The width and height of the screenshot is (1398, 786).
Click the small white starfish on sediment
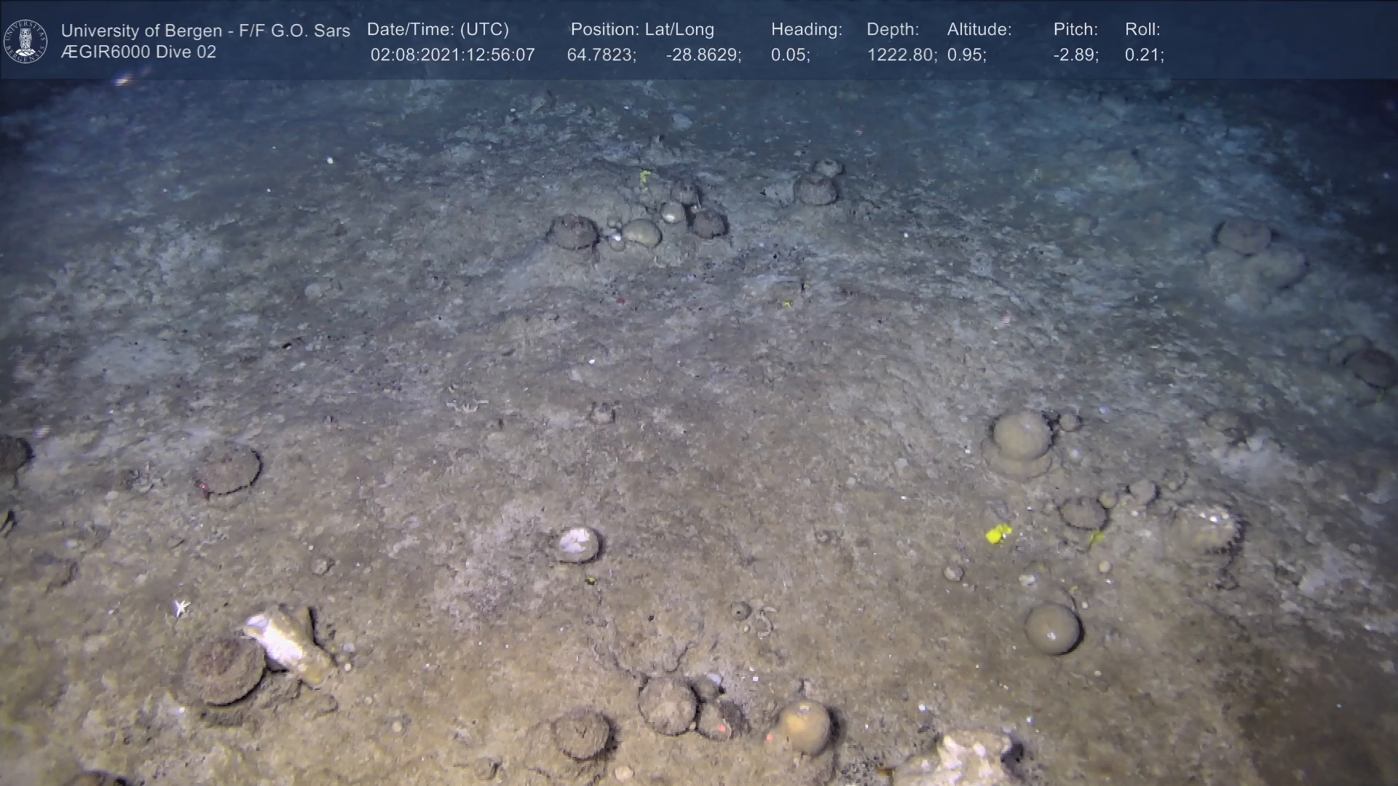181,606
